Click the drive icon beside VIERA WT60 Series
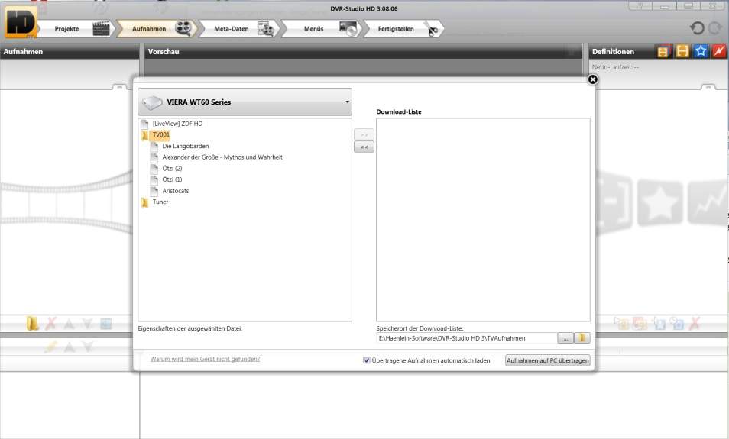The image size is (729, 439). pos(152,102)
